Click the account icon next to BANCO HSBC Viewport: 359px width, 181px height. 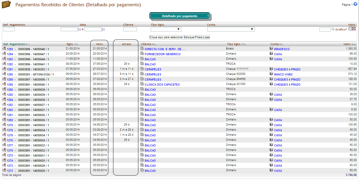tap(271, 74)
